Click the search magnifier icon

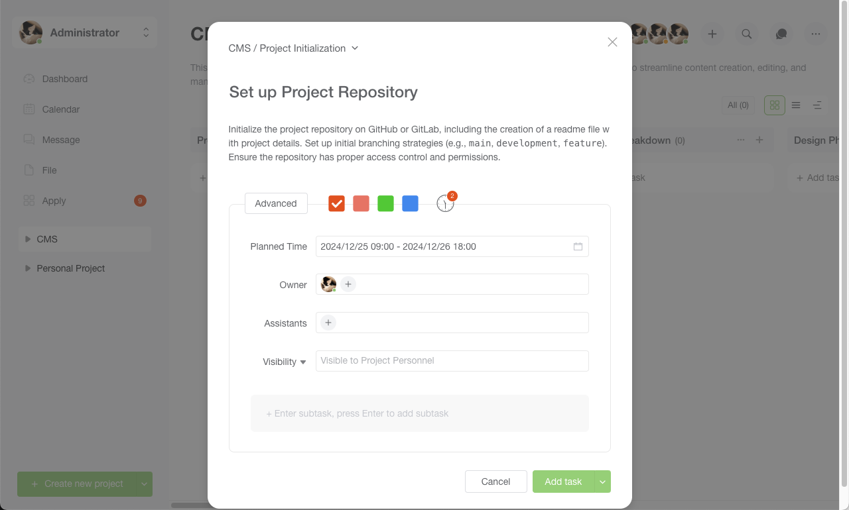(747, 34)
